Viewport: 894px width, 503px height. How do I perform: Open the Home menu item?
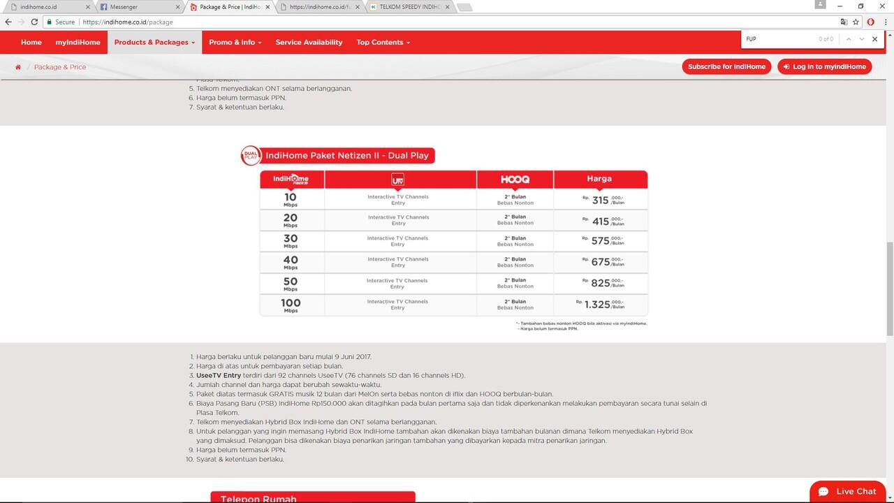click(x=31, y=42)
